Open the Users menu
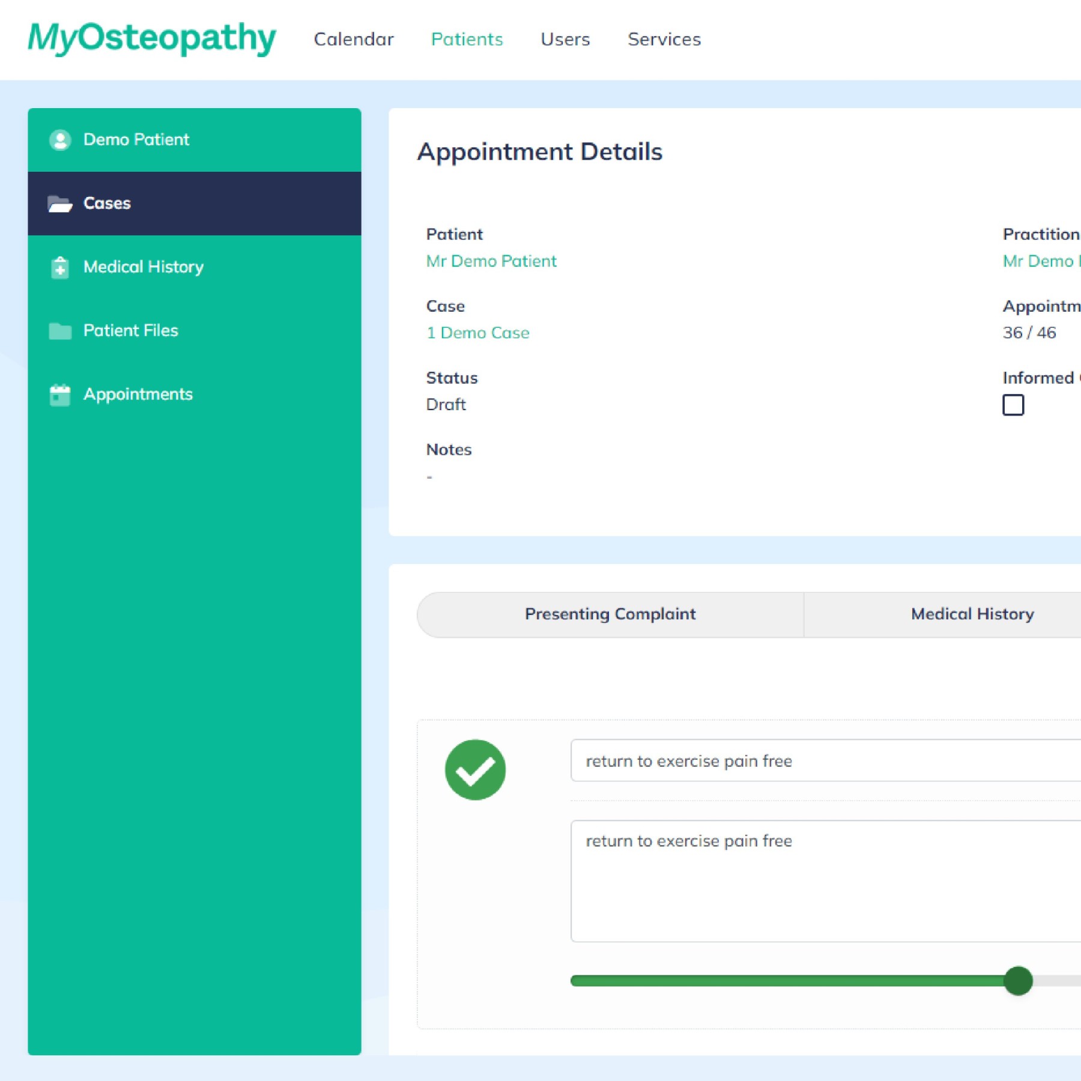Screen dimensions: 1081x1081 [565, 39]
